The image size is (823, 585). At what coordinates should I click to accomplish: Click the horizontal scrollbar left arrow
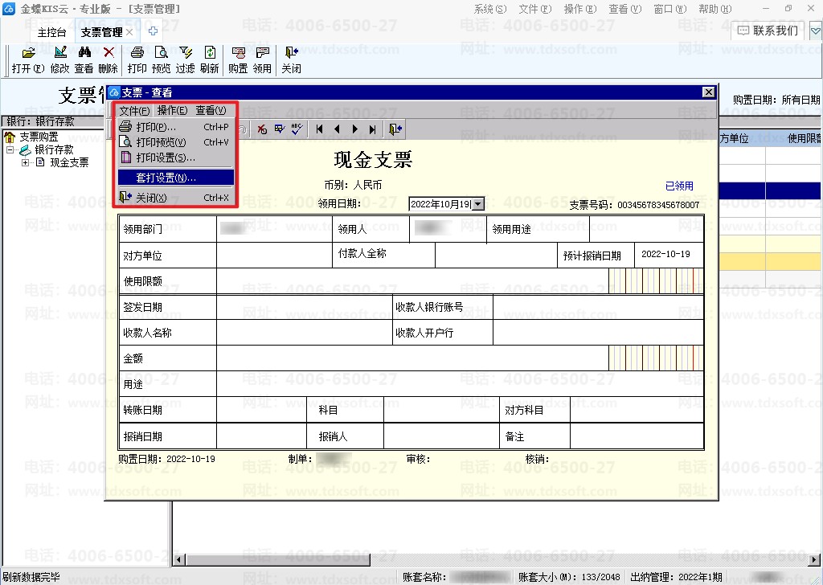[x=179, y=559]
